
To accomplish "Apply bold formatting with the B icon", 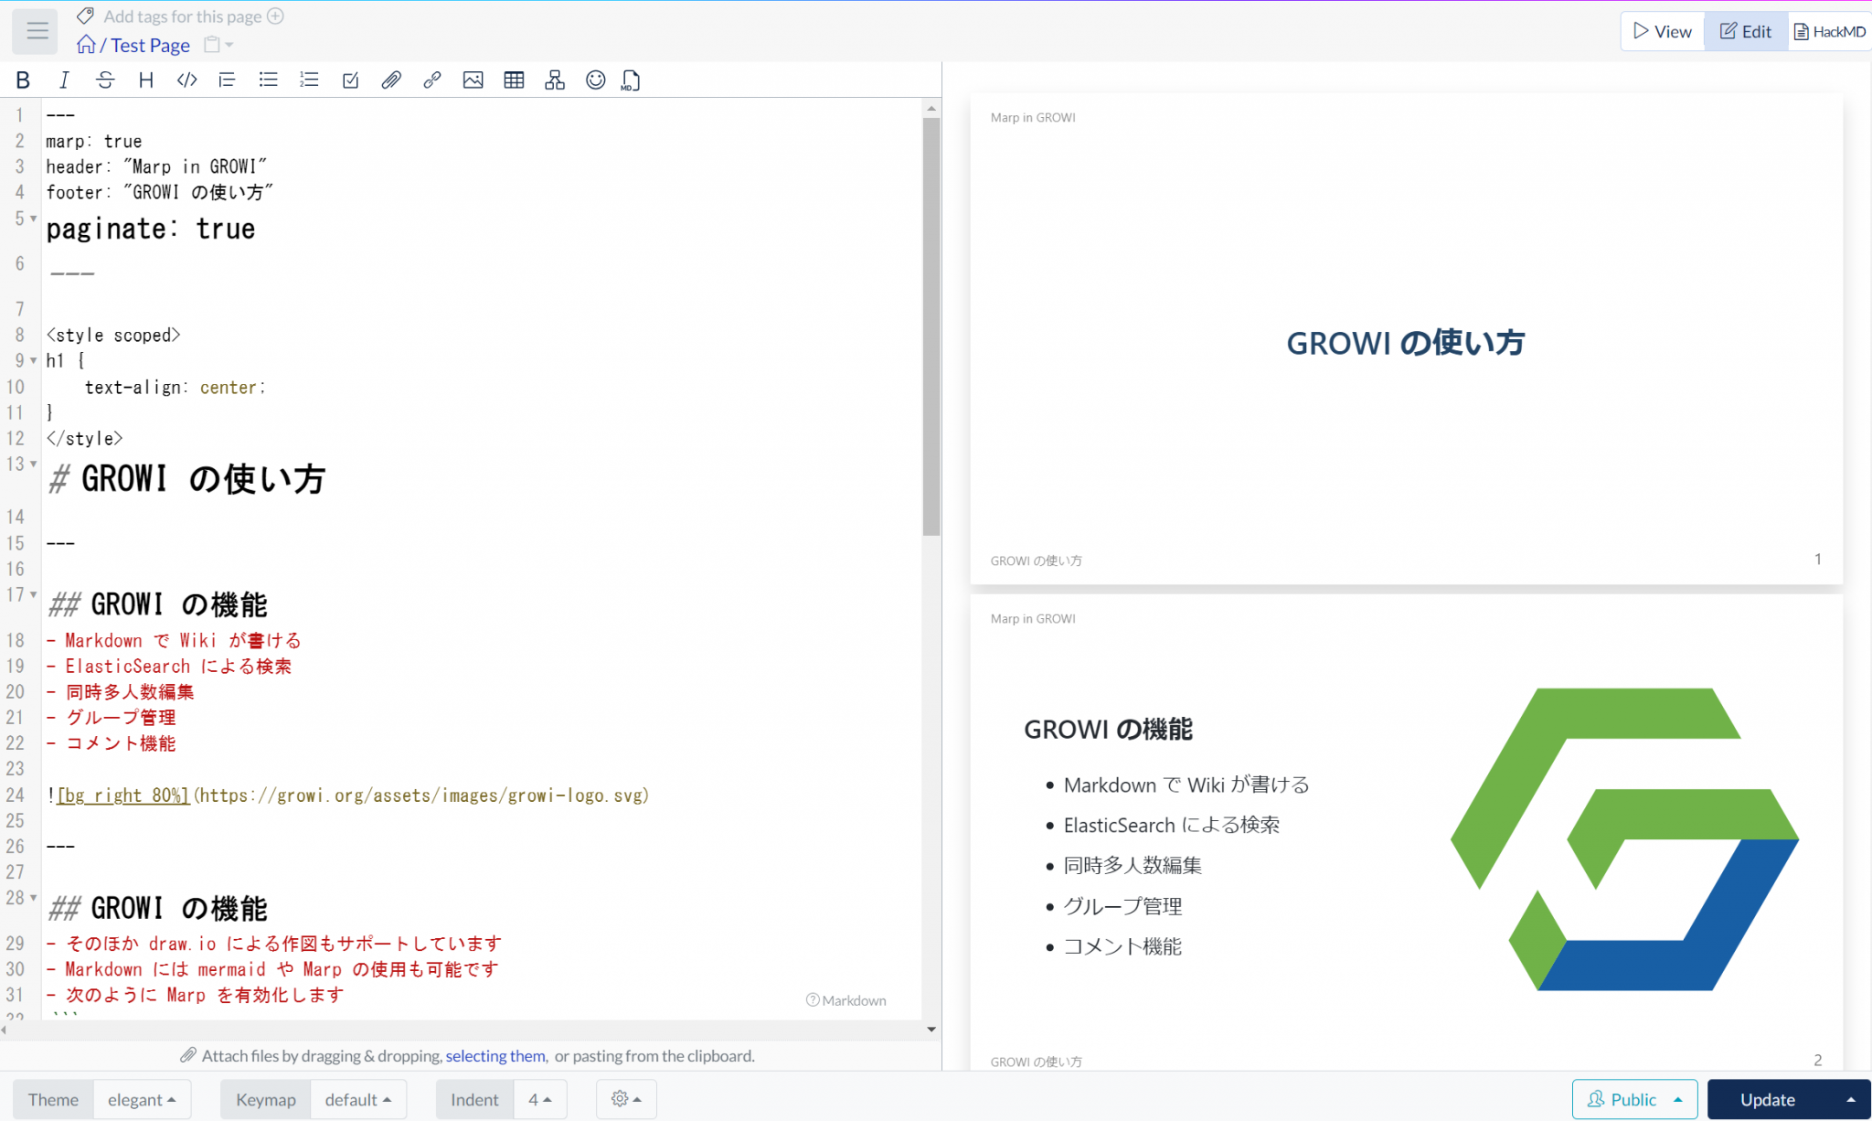I will point(22,80).
